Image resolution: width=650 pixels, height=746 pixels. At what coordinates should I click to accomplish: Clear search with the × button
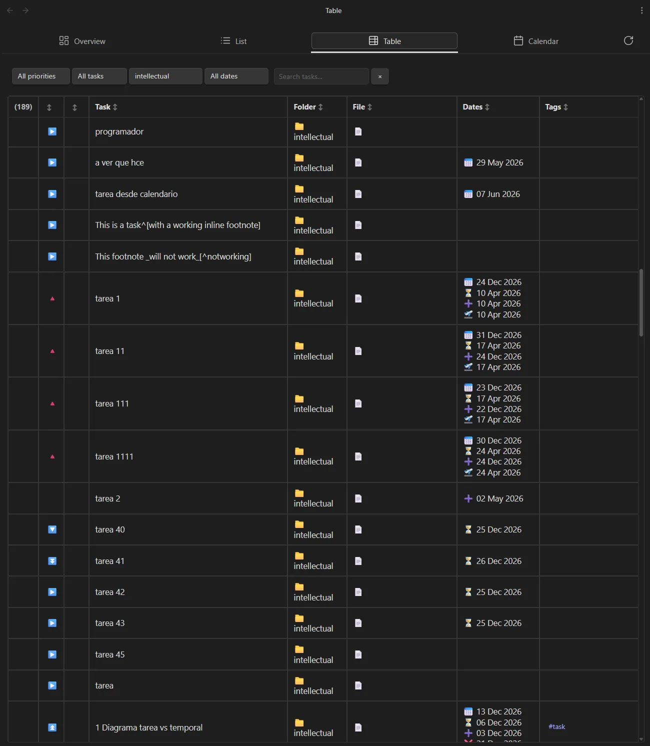[380, 76]
